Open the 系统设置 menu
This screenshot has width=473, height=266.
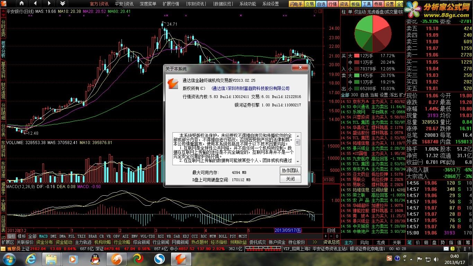tap(270, 4)
